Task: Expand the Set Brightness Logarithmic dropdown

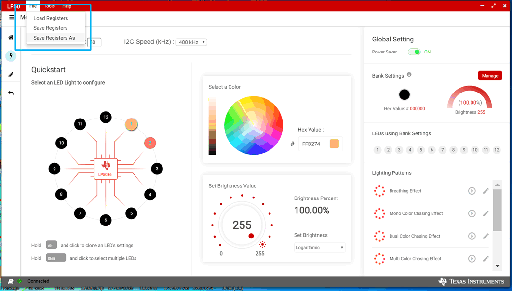Action: pos(320,248)
